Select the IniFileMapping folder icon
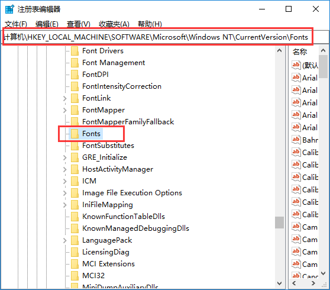Image resolution: width=330 pixels, height=290 pixels. pos(75,205)
